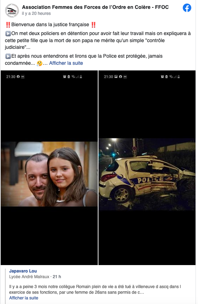
Task: Open the FFOC page profile avatar
Action: click(x=12, y=11)
